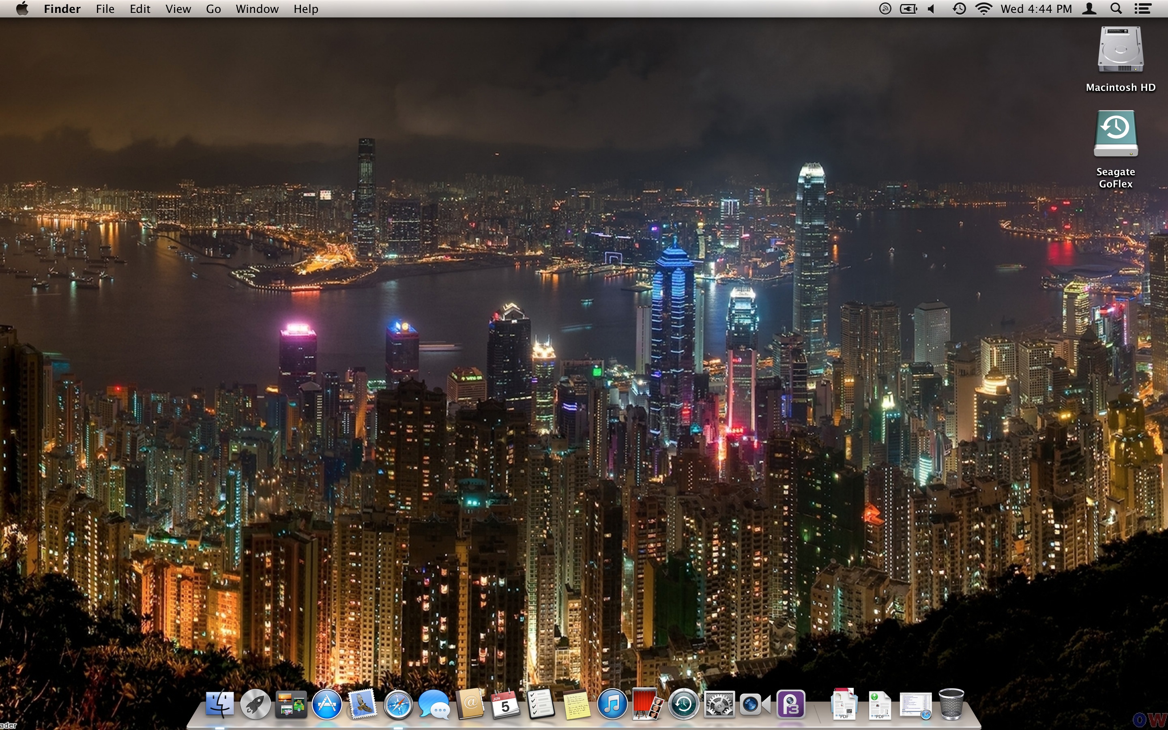Open Spotlight search magnifier
The height and width of the screenshot is (730, 1168).
point(1116,9)
